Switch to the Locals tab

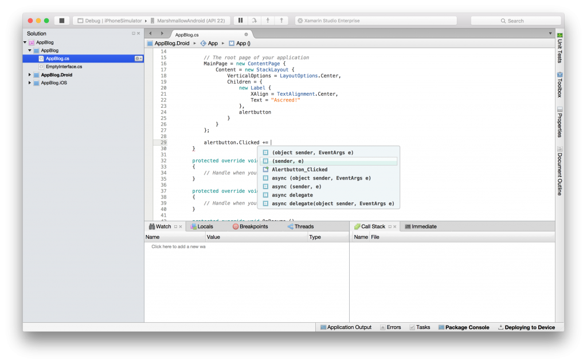[202, 226]
